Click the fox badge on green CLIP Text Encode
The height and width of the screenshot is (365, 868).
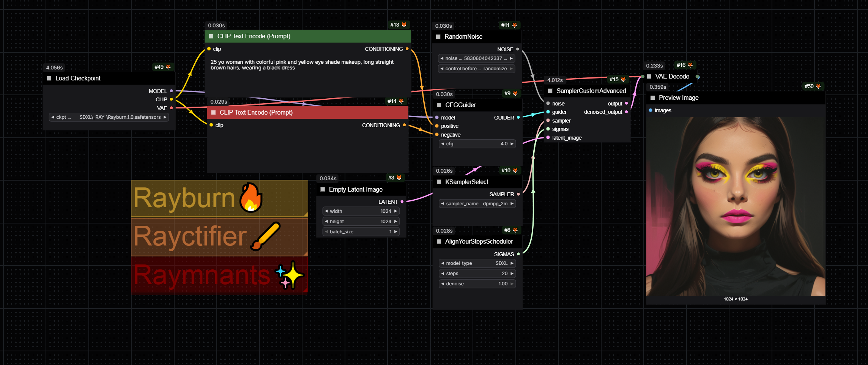[x=404, y=25]
